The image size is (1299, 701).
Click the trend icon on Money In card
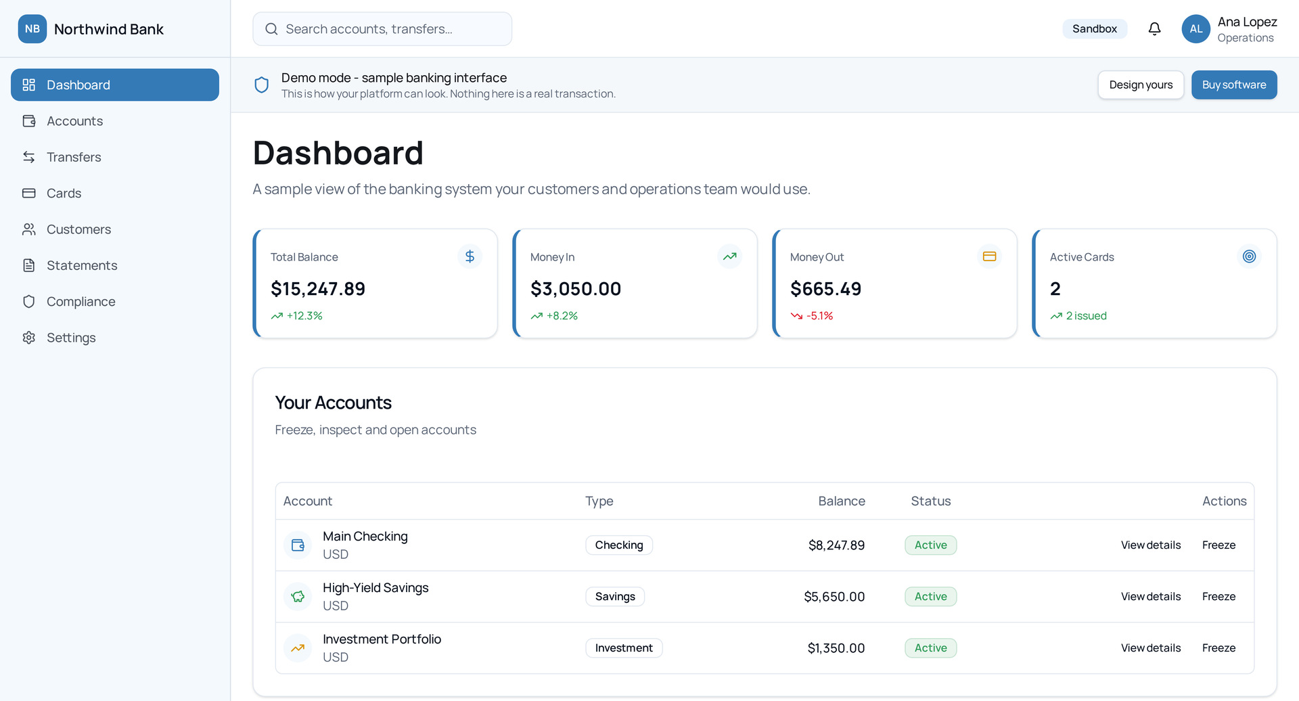point(729,256)
